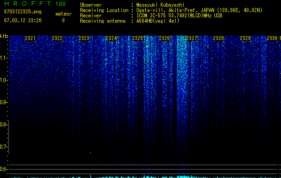Click the meteor count label
281x178 pixels.
click(63, 14)
